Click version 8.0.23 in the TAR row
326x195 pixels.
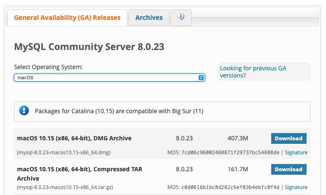coord(184,169)
